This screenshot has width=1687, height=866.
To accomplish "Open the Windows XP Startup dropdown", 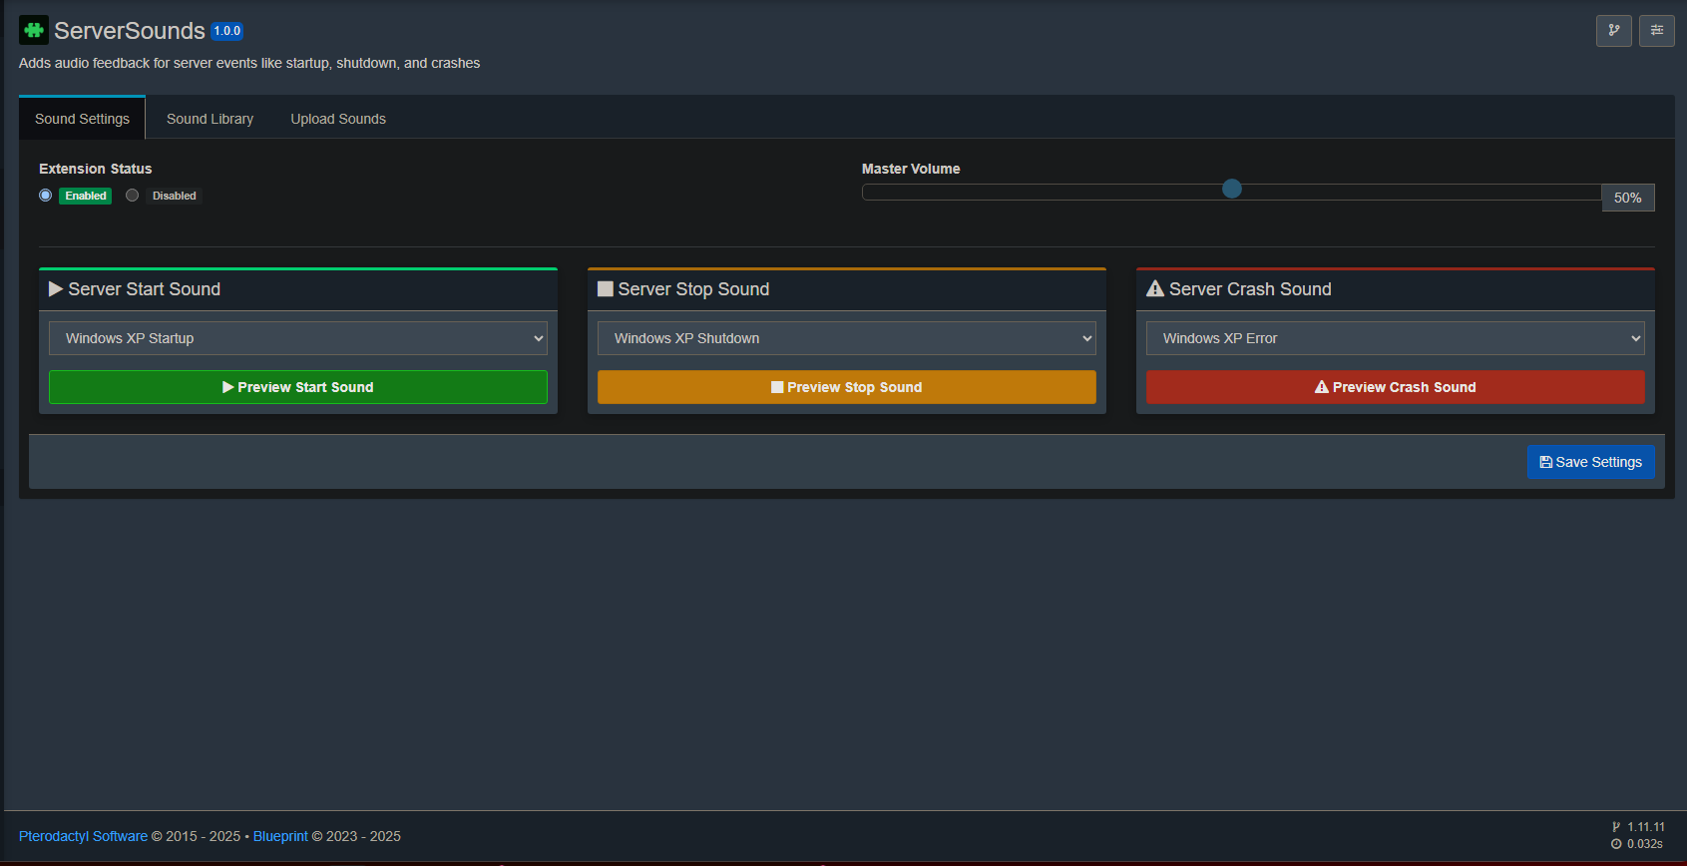I will click(298, 338).
